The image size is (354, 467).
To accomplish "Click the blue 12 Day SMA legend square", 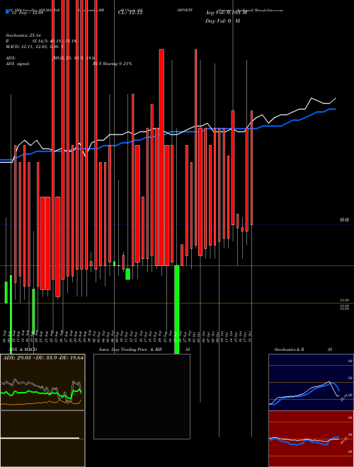I will coord(8,11).
